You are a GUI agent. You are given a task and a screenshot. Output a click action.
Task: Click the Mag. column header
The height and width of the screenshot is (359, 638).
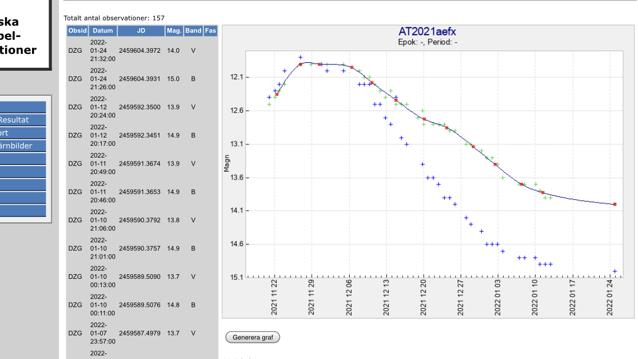pyautogui.click(x=174, y=31)
